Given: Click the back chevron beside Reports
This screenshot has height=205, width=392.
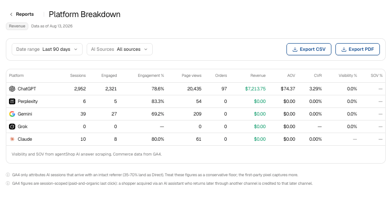Looking at the screenshot, I should click(x=11, y=14).
